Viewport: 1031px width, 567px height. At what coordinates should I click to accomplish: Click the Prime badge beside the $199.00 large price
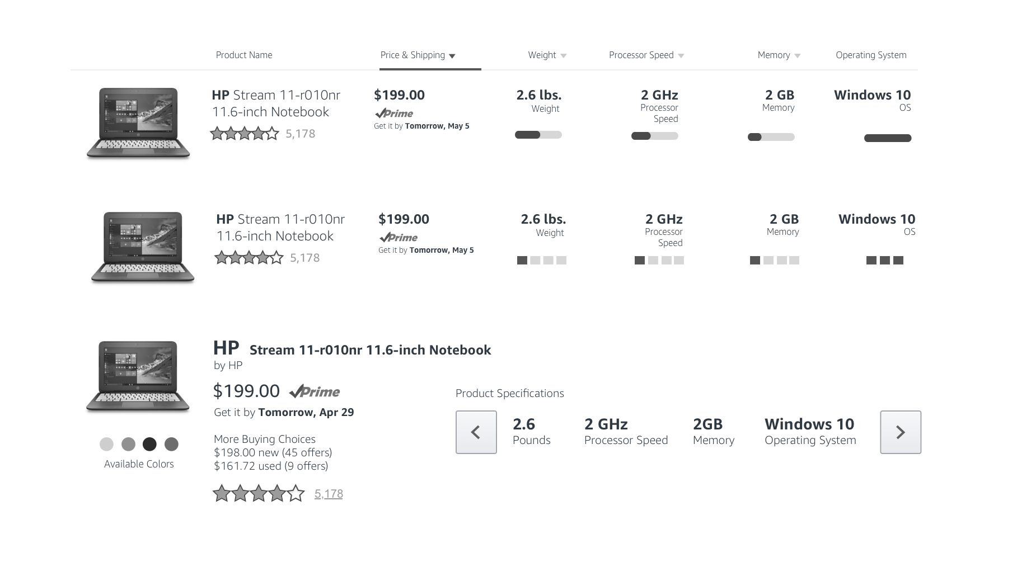(x=315, y=391)
